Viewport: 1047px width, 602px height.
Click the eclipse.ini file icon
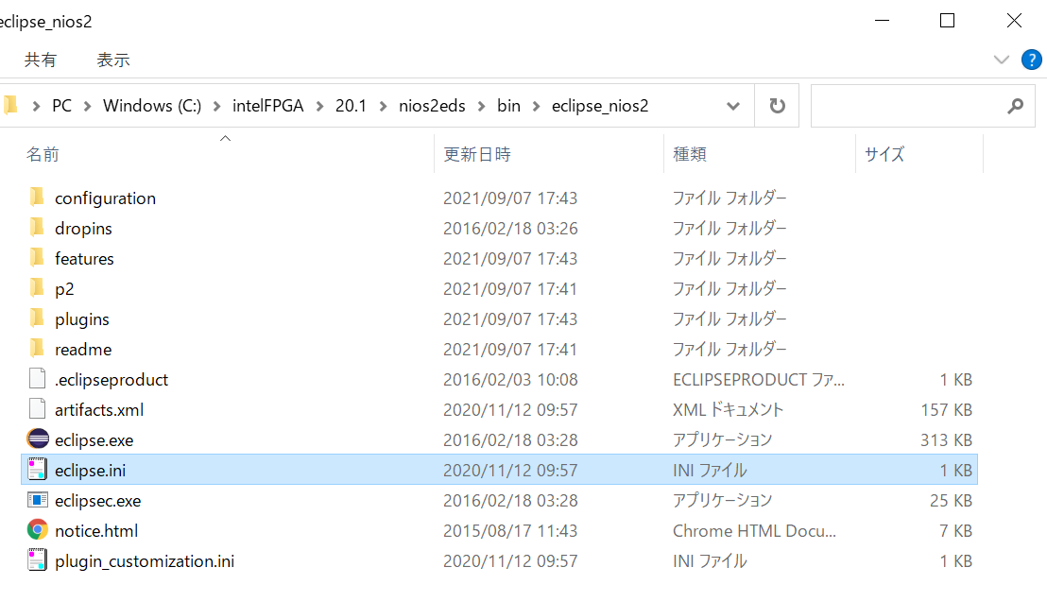(x=38, y=470)
